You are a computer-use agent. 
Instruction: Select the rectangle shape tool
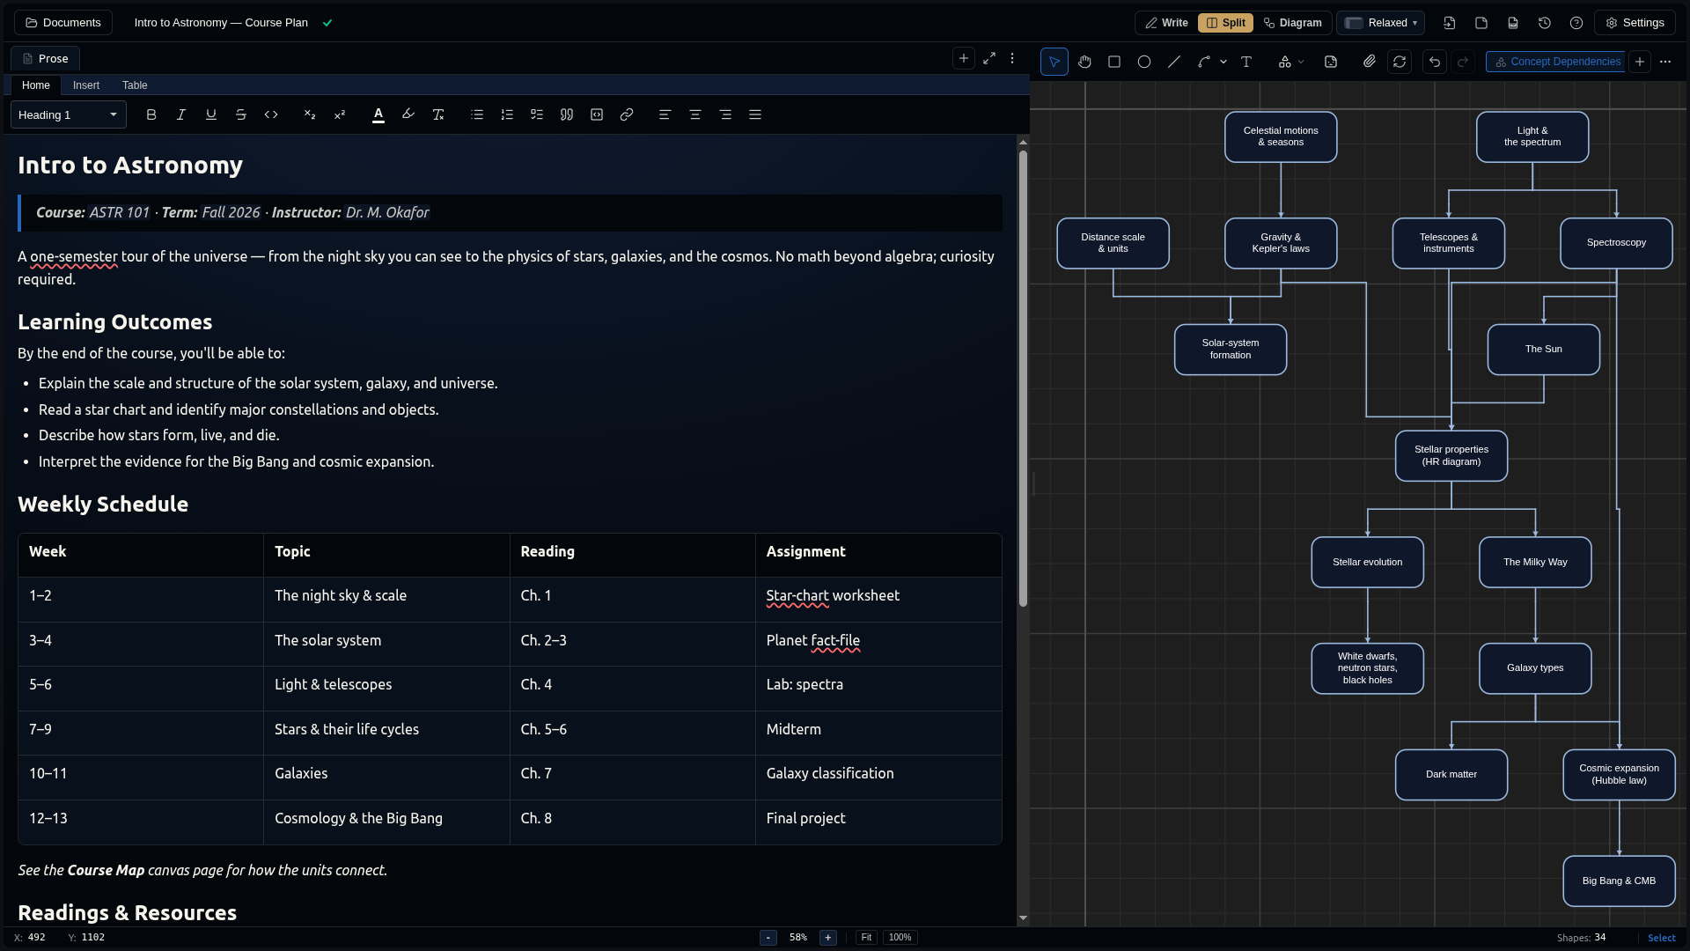click(1114, 62)
